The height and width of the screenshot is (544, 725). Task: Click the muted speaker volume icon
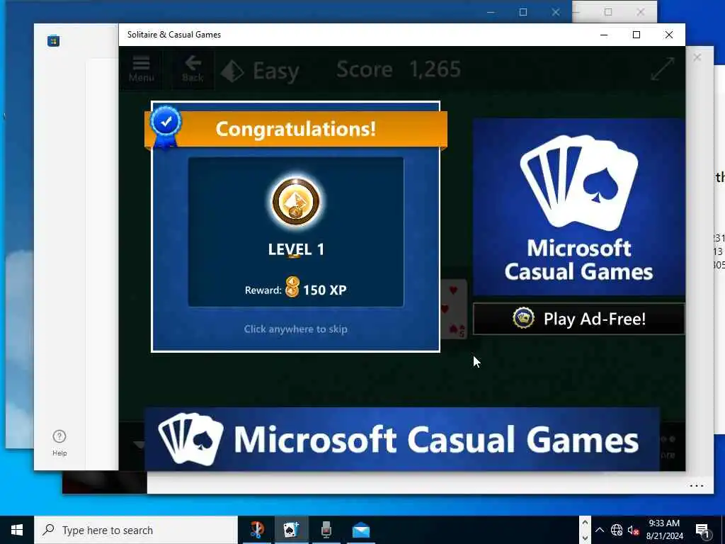click(x=634, y=530)
